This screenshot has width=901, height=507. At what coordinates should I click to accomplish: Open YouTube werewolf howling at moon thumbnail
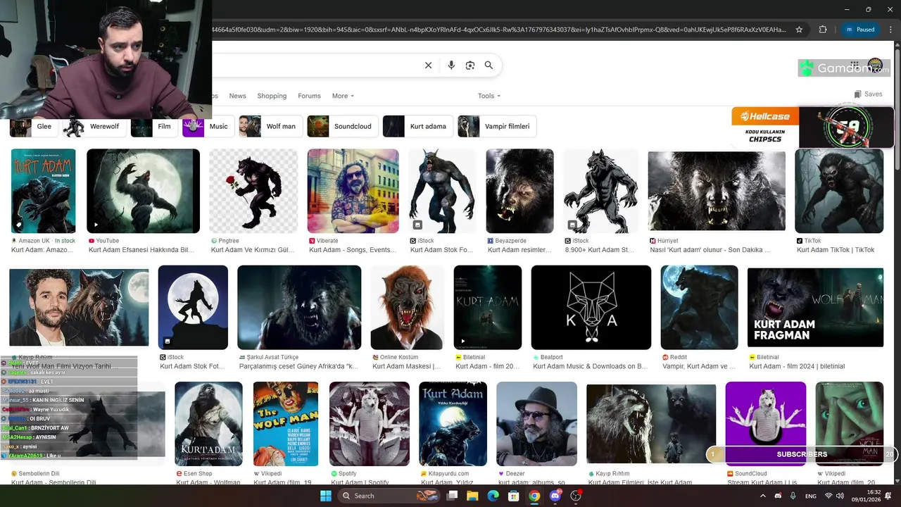[x=143, y=191]
